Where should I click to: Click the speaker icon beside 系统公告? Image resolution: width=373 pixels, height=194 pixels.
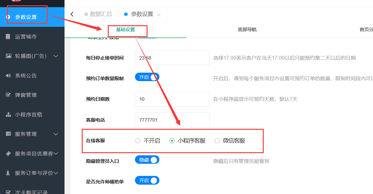click(8, 75)
